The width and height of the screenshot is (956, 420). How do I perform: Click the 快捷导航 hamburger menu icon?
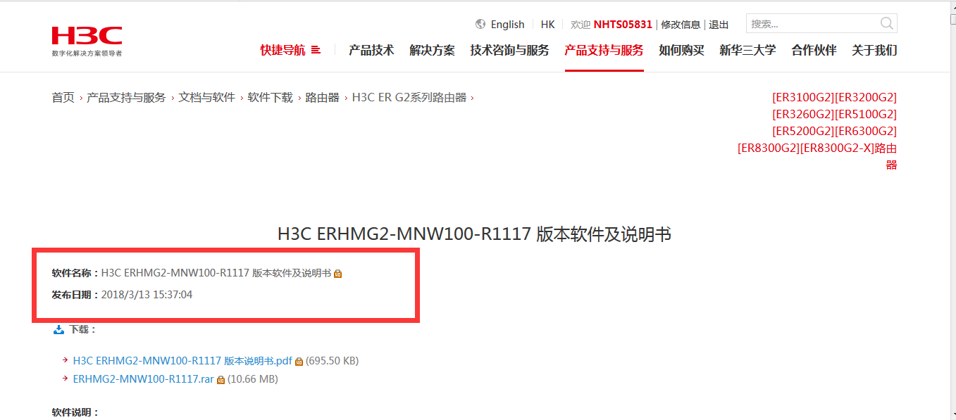(316, 50)
